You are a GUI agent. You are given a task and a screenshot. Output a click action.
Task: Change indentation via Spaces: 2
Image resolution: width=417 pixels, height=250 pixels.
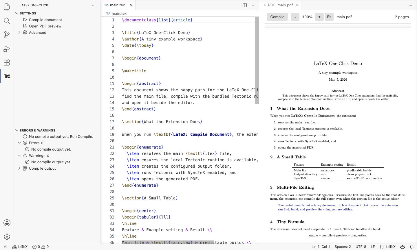pyautogui.click(x=343, y=247)
